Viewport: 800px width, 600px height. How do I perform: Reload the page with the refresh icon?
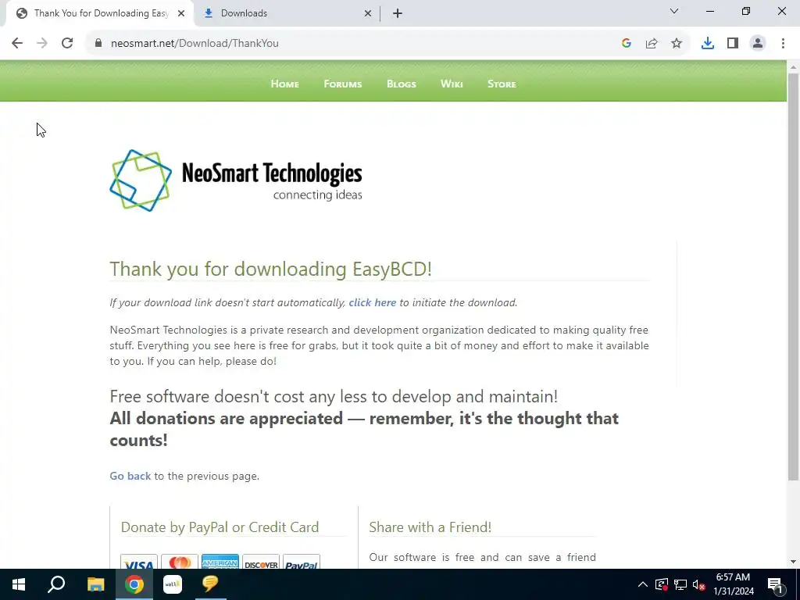tap(67, 44)
